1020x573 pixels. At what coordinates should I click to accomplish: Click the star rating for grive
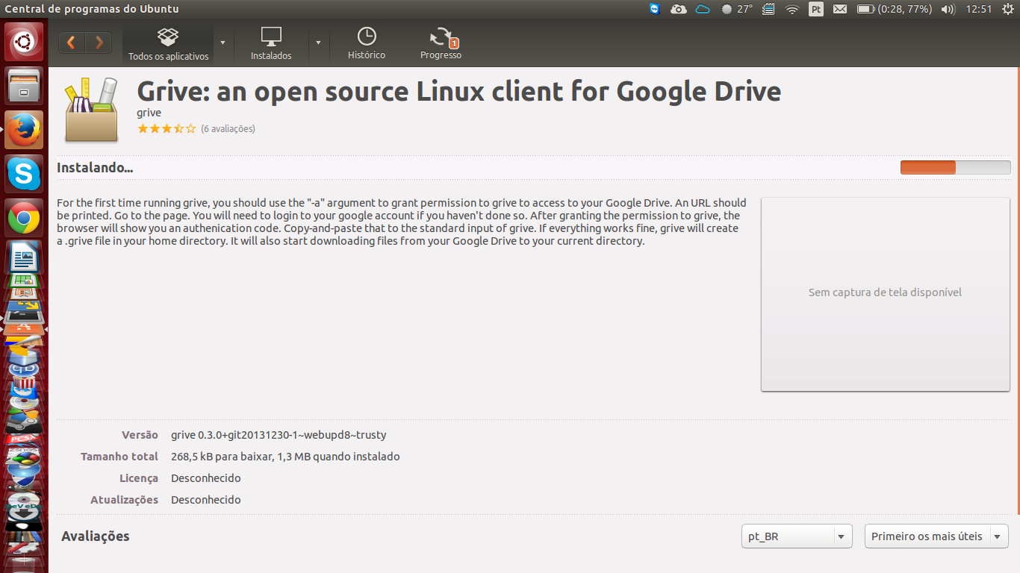click(x=167, y=129)
